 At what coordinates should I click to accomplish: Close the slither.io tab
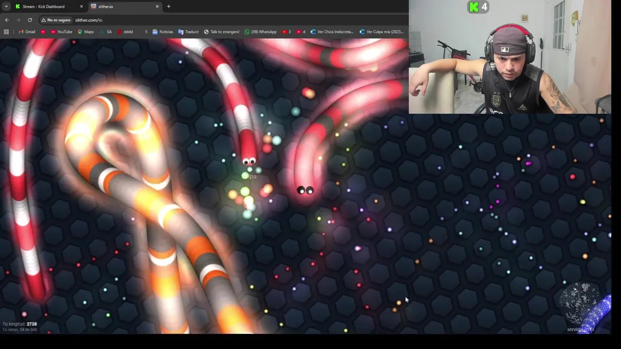point(157,6)
